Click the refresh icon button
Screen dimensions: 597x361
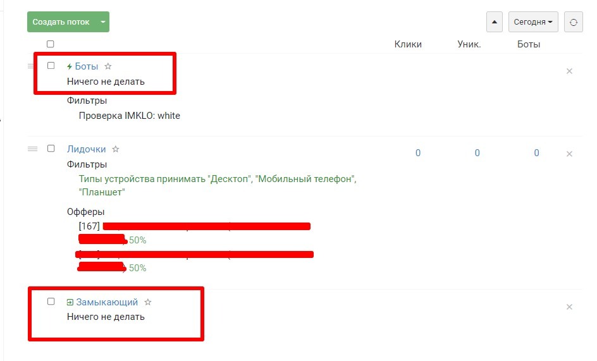click(574, 22)
